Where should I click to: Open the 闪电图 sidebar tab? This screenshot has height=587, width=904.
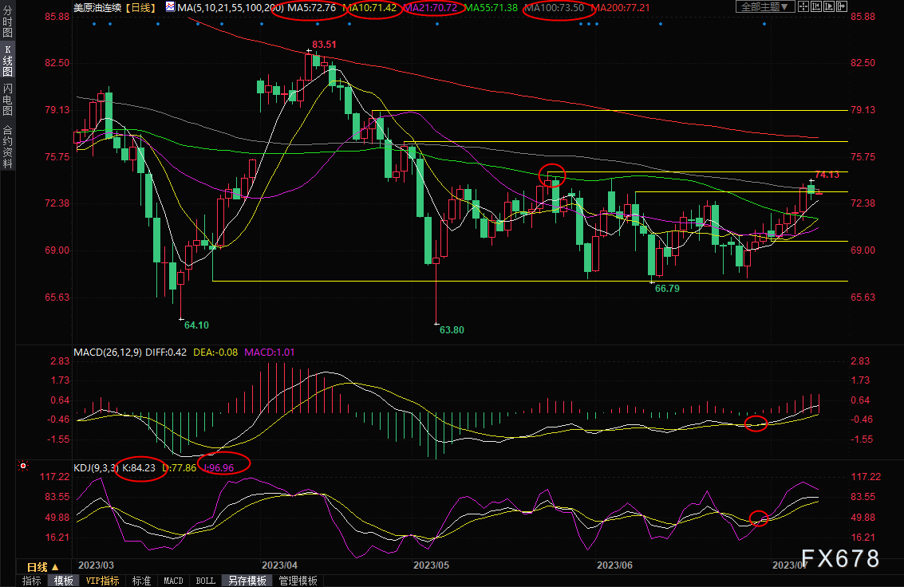click(7, 100)
